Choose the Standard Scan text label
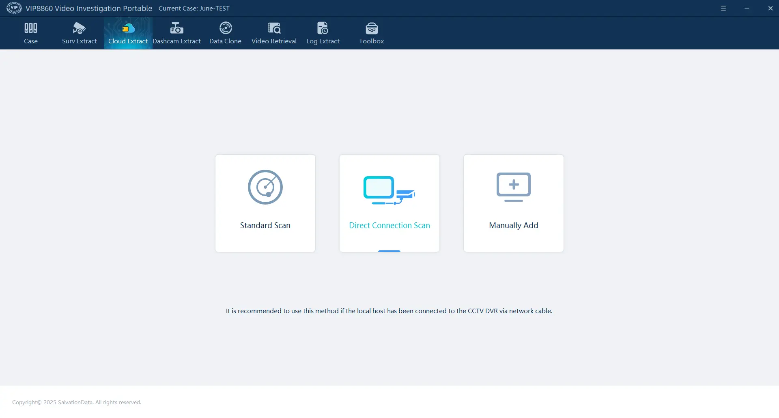The width and height of the screenshot is (779, 418). [x=265, y=225]
